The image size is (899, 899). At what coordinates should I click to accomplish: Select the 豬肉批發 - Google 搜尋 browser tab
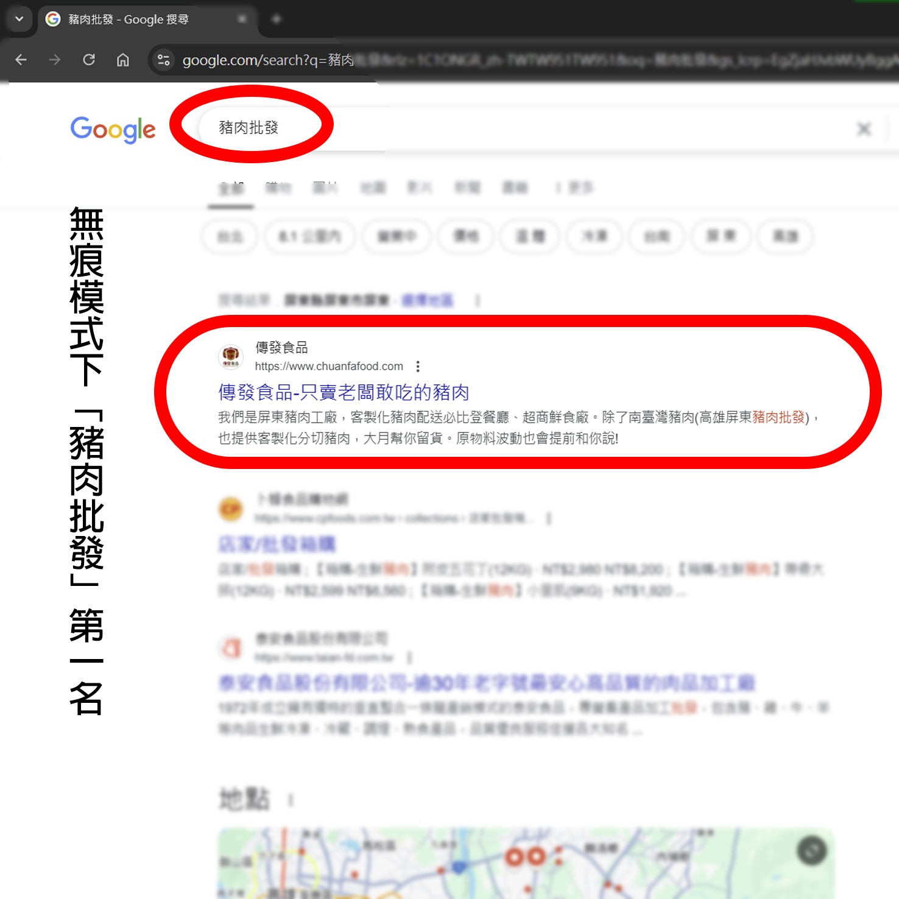(x=147, y=19)
